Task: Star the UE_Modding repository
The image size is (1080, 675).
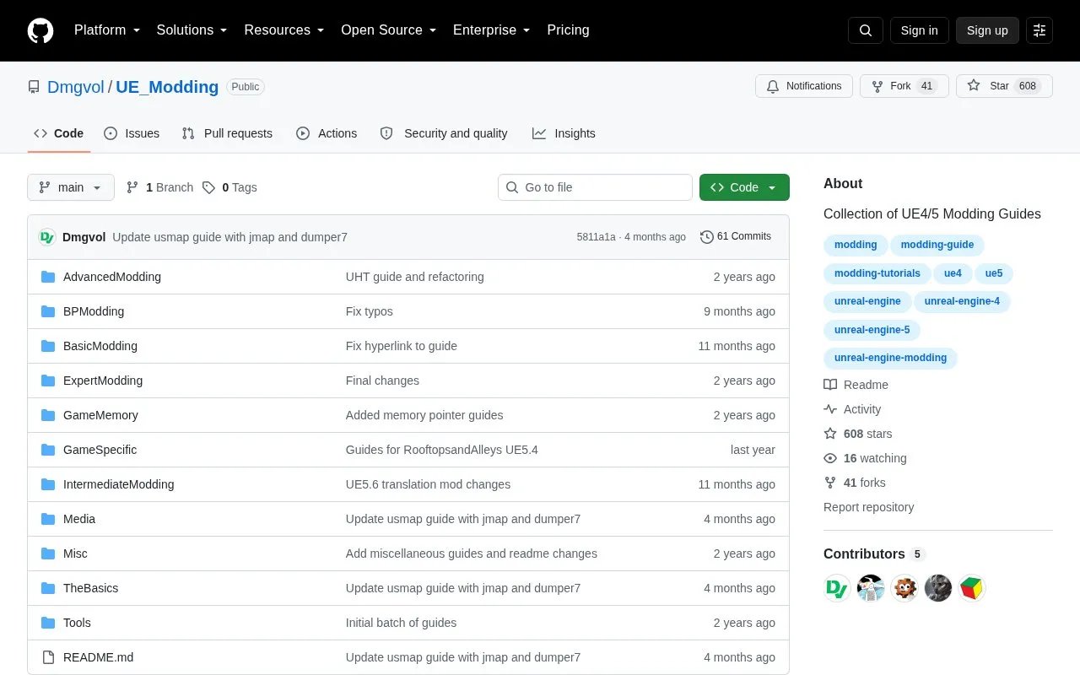Action: 1004,86
